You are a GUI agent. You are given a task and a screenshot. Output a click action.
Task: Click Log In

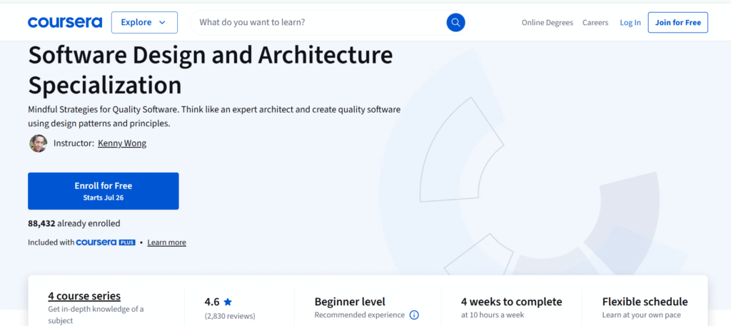[x=630, y=22]
